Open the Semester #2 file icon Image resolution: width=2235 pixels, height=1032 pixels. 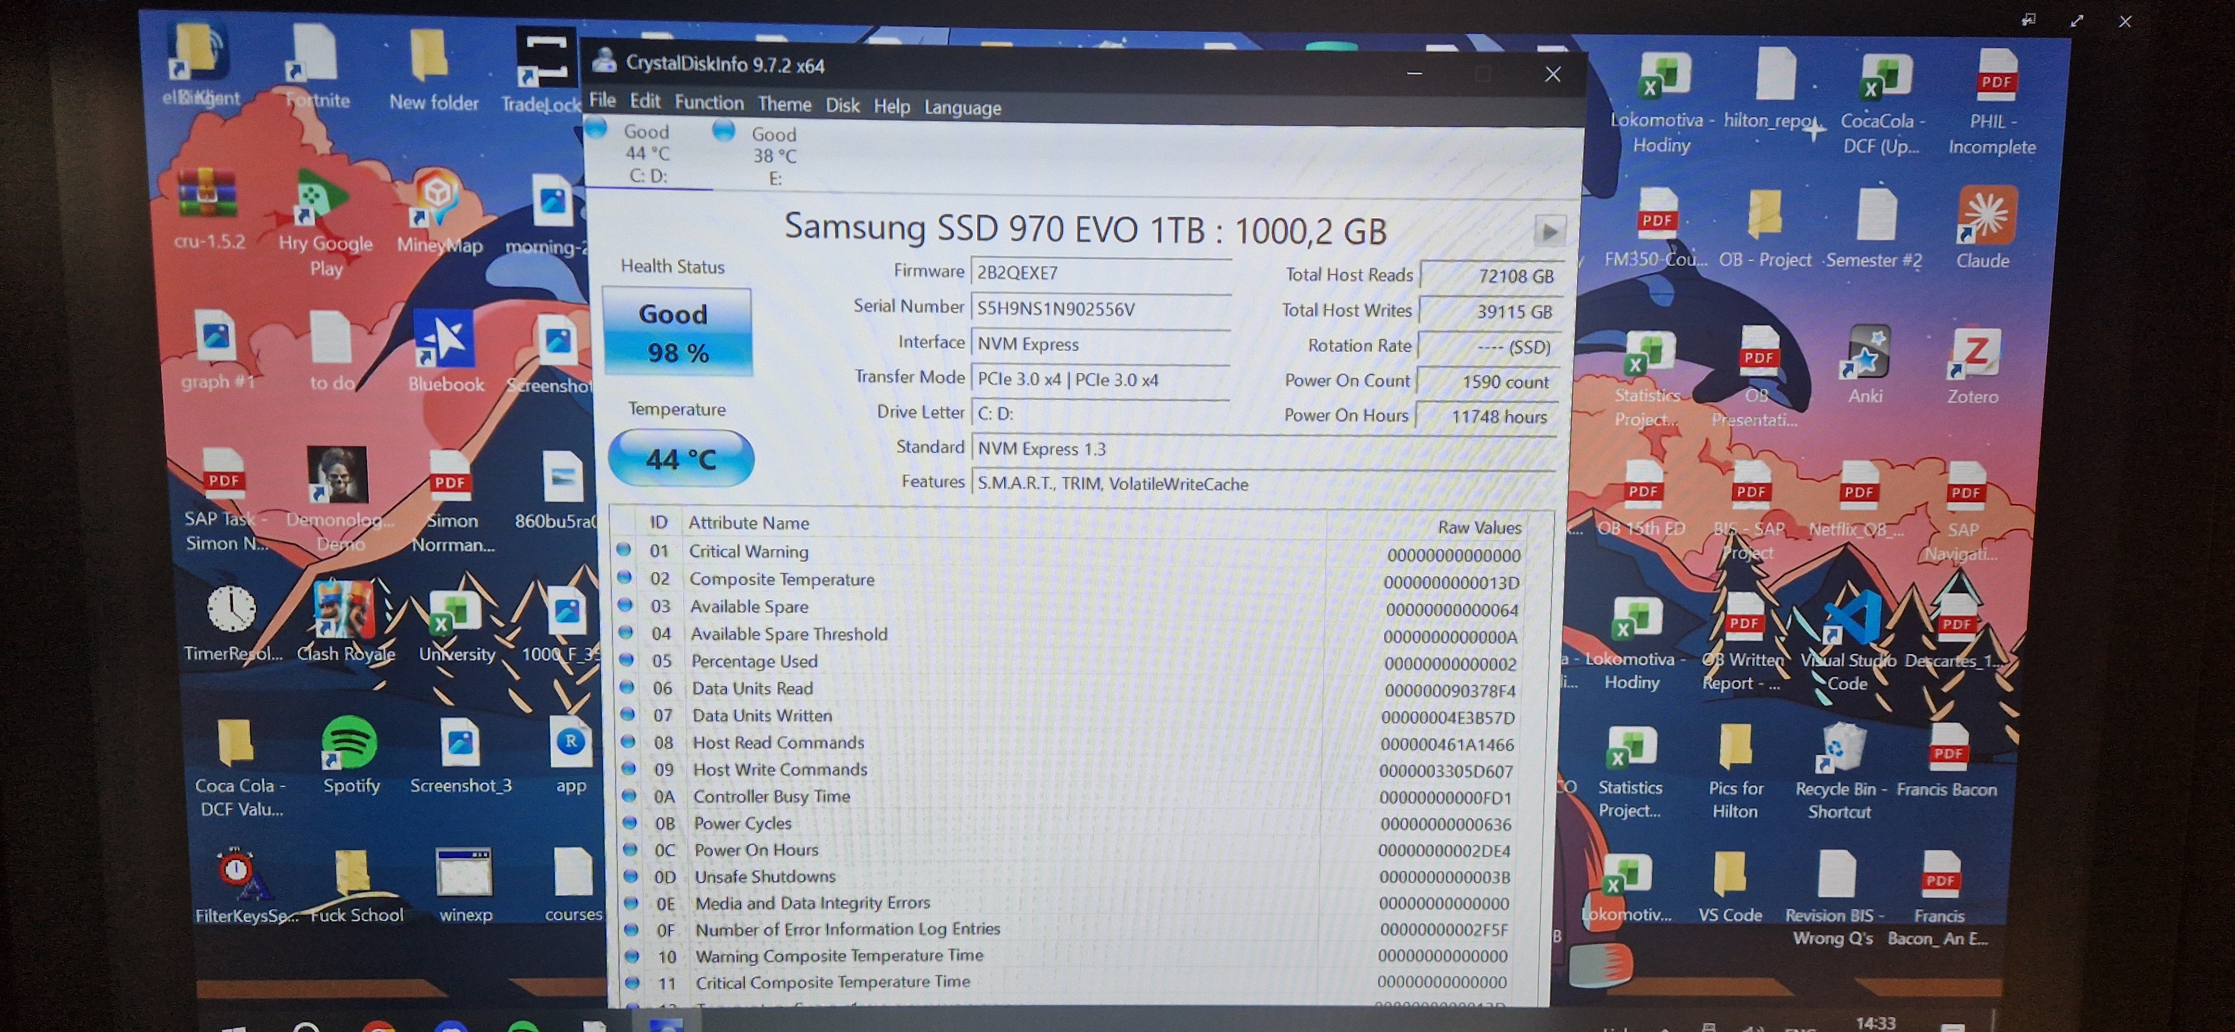click(1875, 228)
